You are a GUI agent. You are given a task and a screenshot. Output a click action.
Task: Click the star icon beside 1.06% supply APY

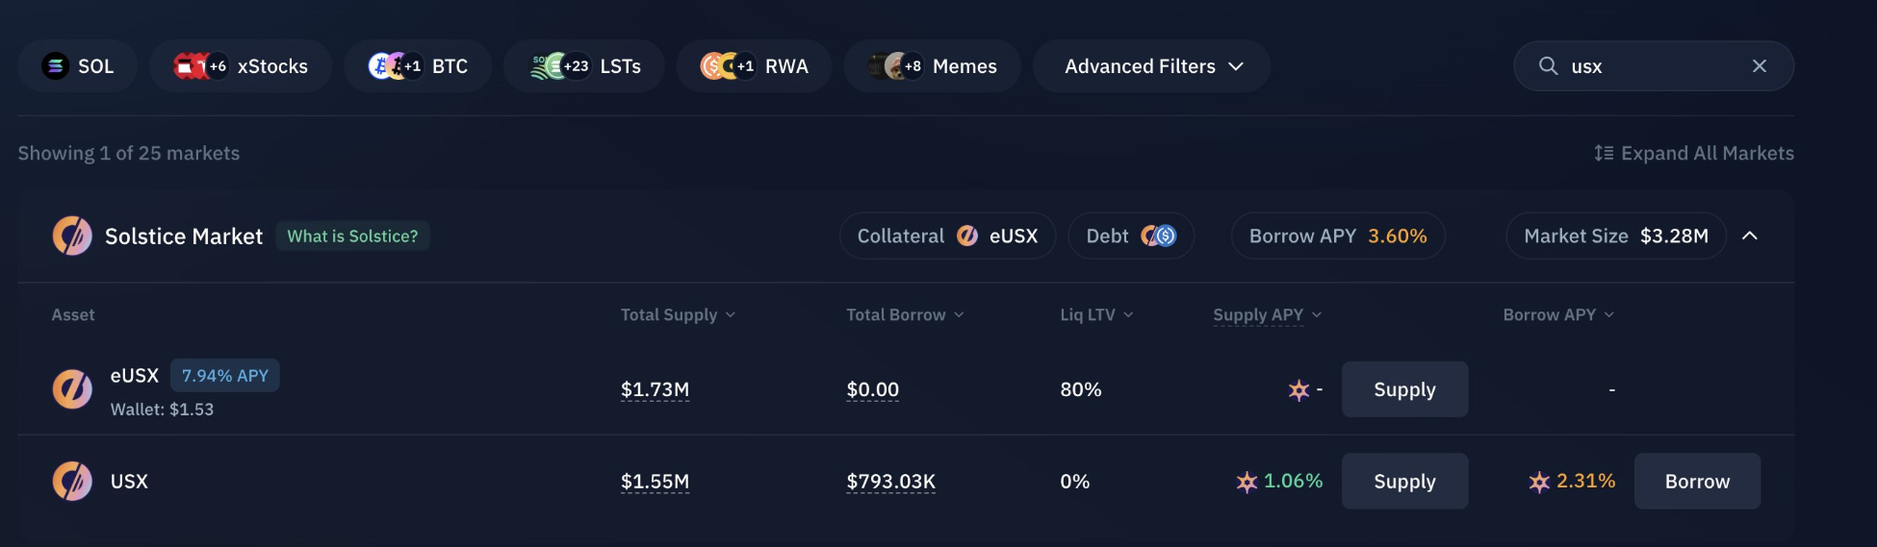pyautogui.click(x=1247, y=482)
